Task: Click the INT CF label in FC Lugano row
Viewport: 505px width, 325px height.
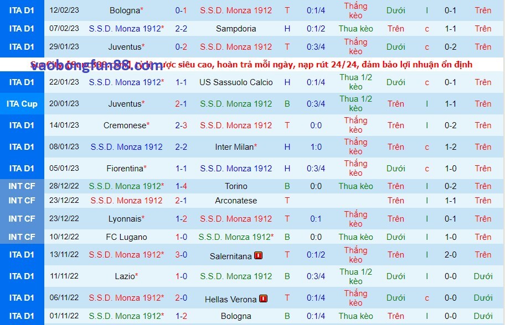Action: [22, 237]
